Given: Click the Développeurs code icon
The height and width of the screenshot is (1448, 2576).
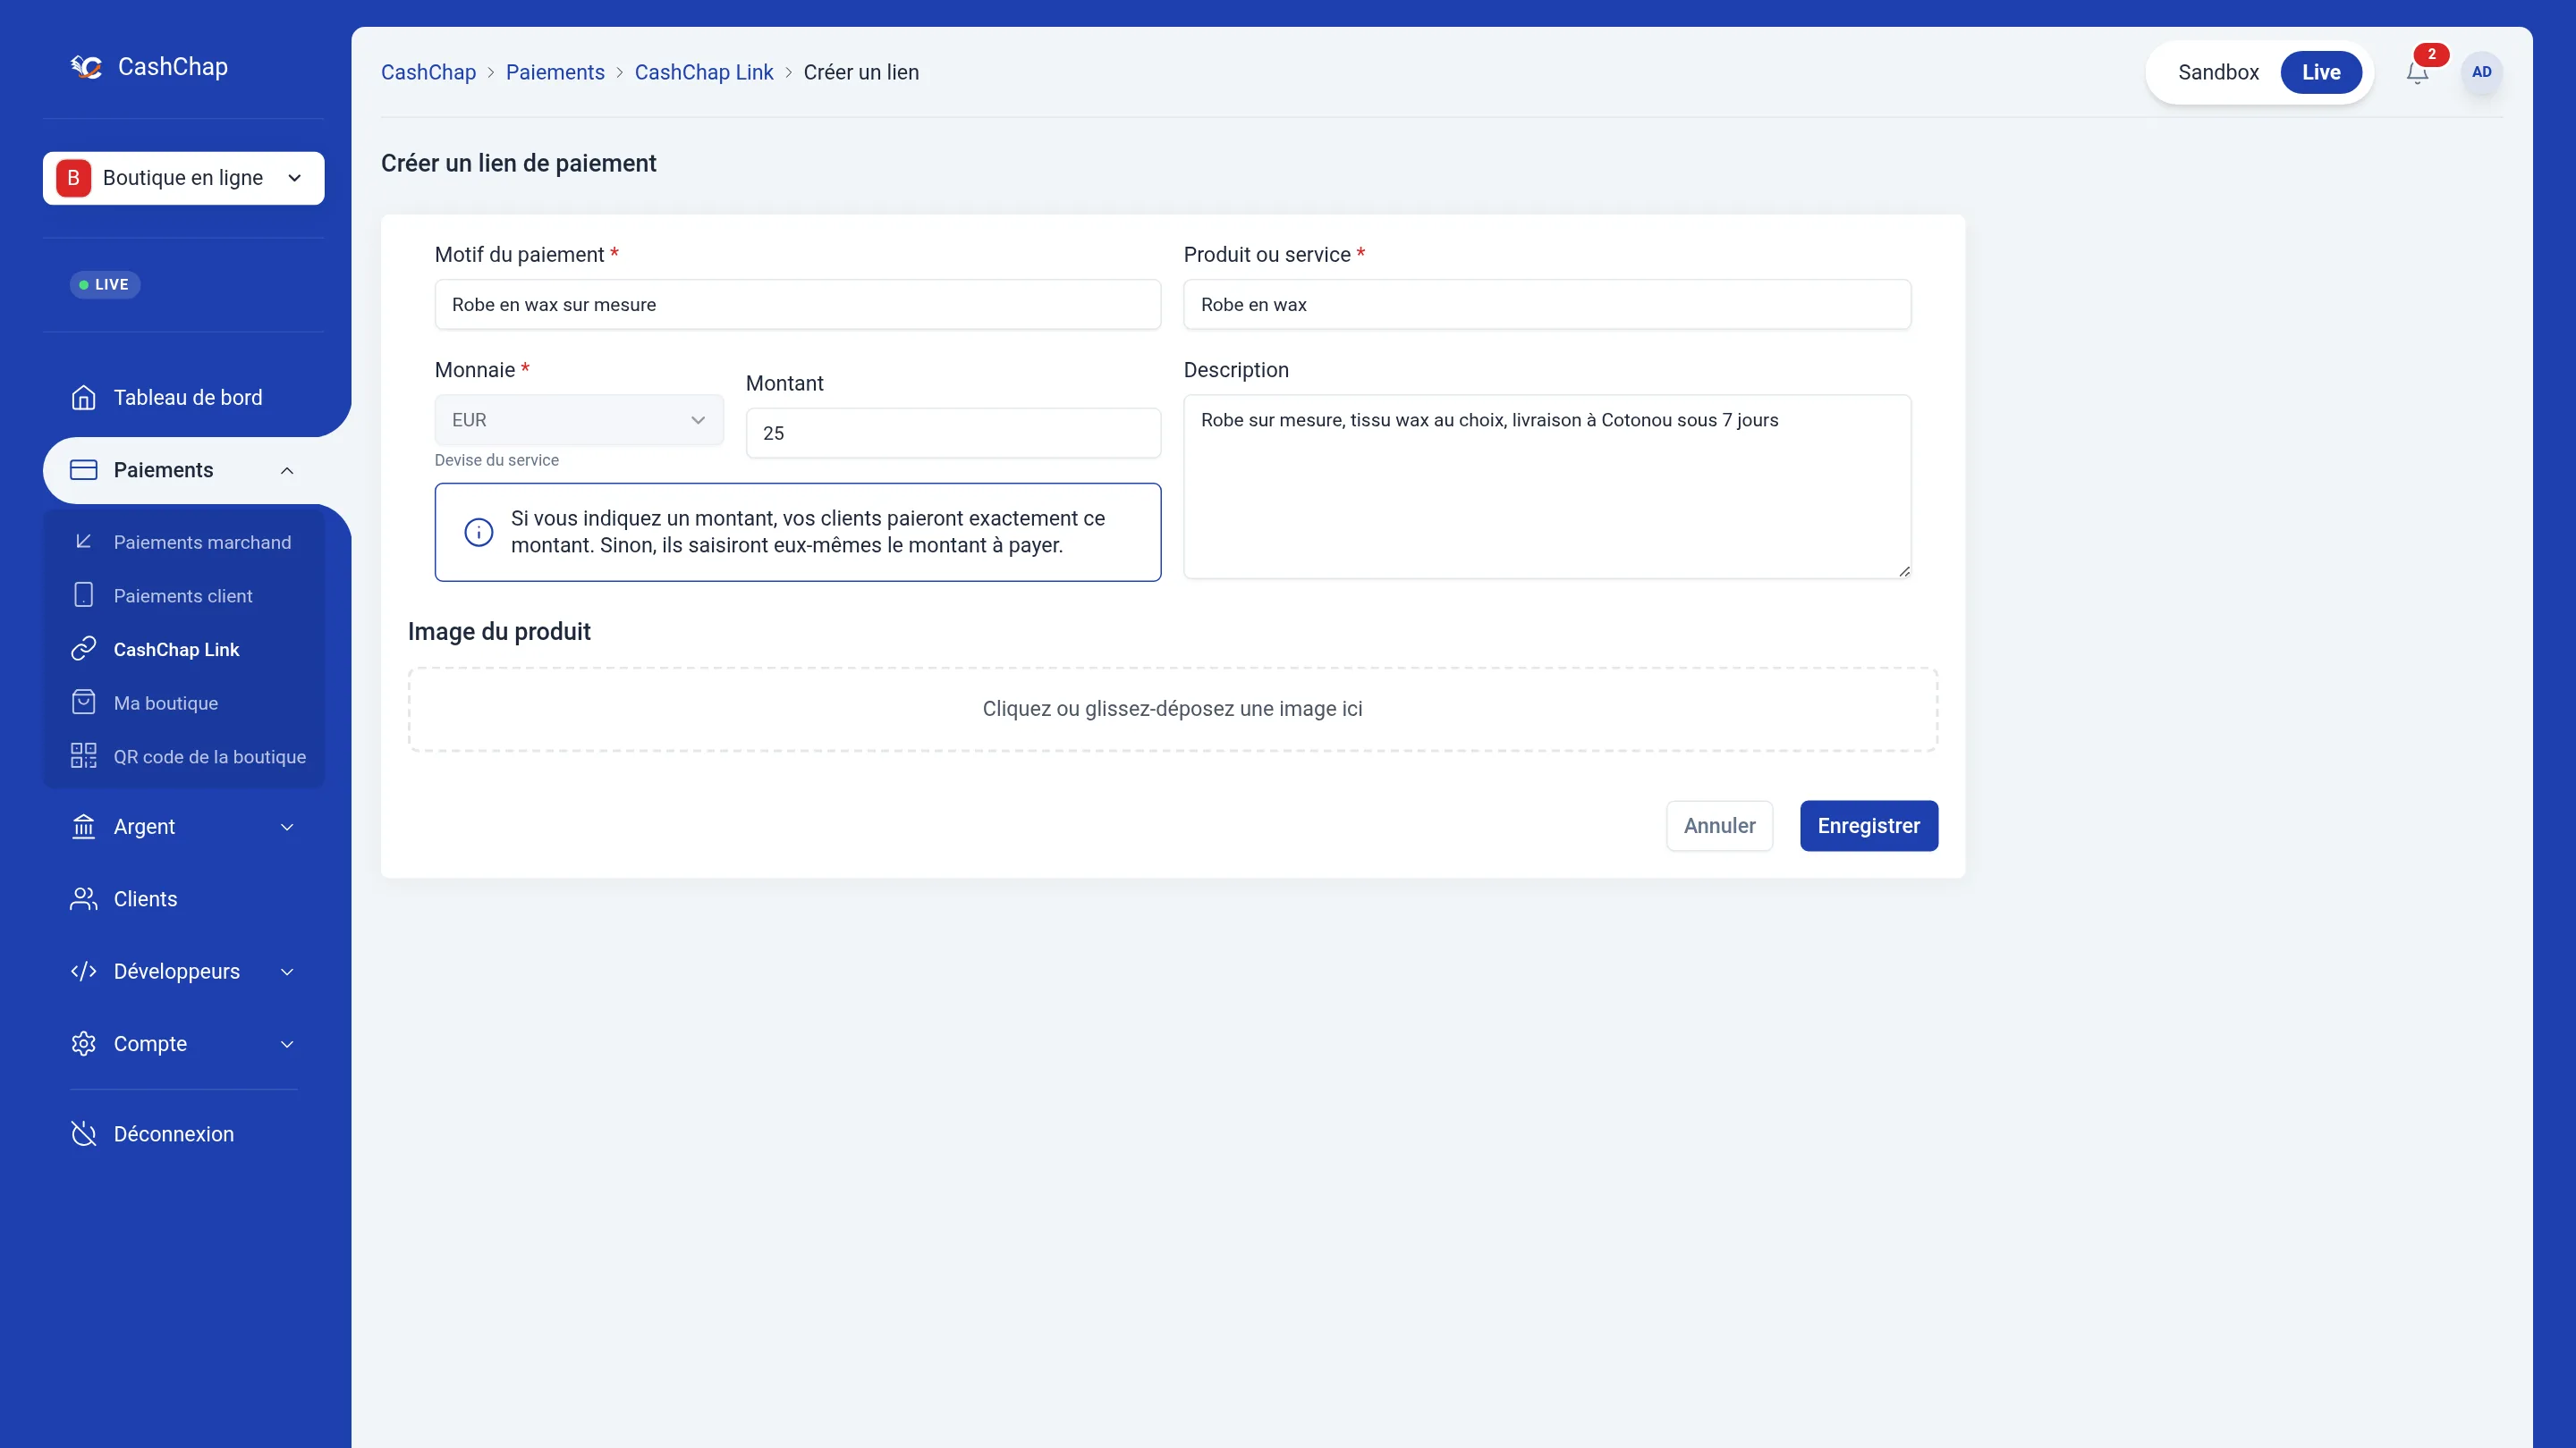Looking at the screenshot, I should [x=84, y=972].
